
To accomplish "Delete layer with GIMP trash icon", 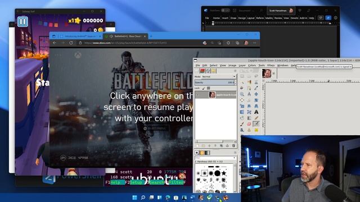I will pyautogui.click(x=234, y=146).
